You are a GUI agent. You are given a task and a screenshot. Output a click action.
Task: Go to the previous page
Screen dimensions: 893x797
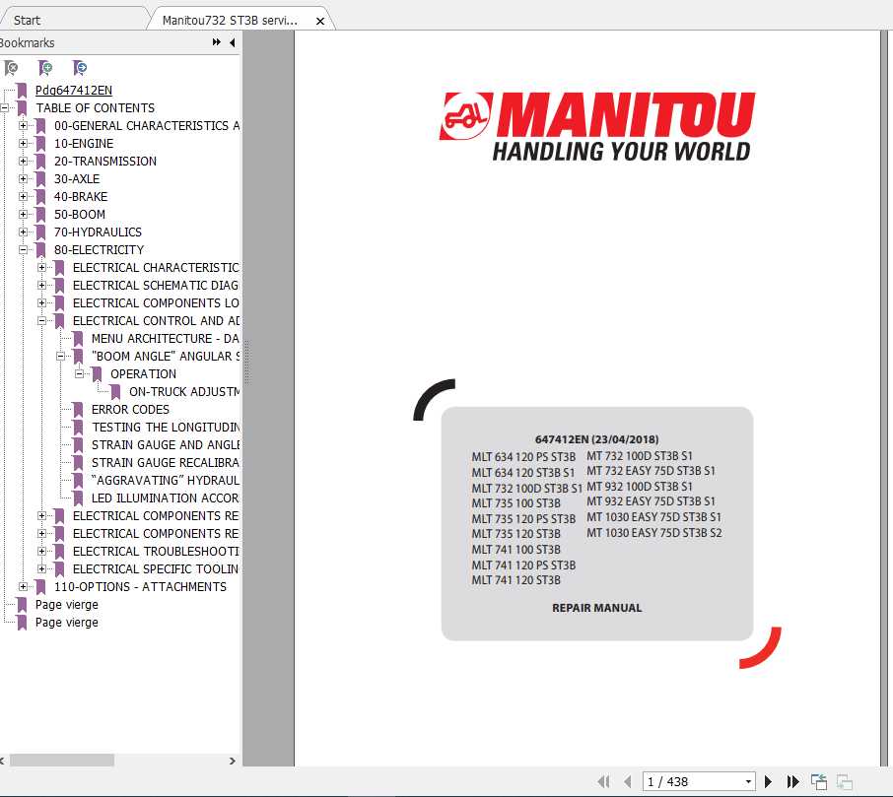pyautogui.click(x=628, y=780)
